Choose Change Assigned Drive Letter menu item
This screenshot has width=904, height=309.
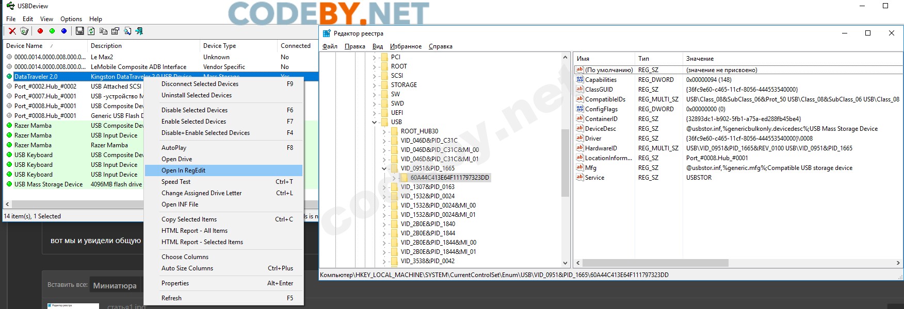pos(223,193)
